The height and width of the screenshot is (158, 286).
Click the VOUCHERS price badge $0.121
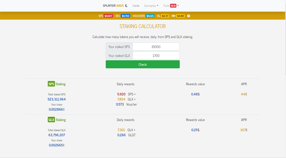pyautogui.click(x=150, y=16)
